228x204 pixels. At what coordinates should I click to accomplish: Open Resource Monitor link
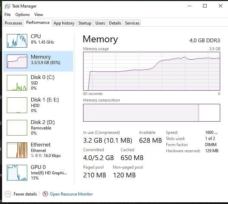(x=71, y=194)
